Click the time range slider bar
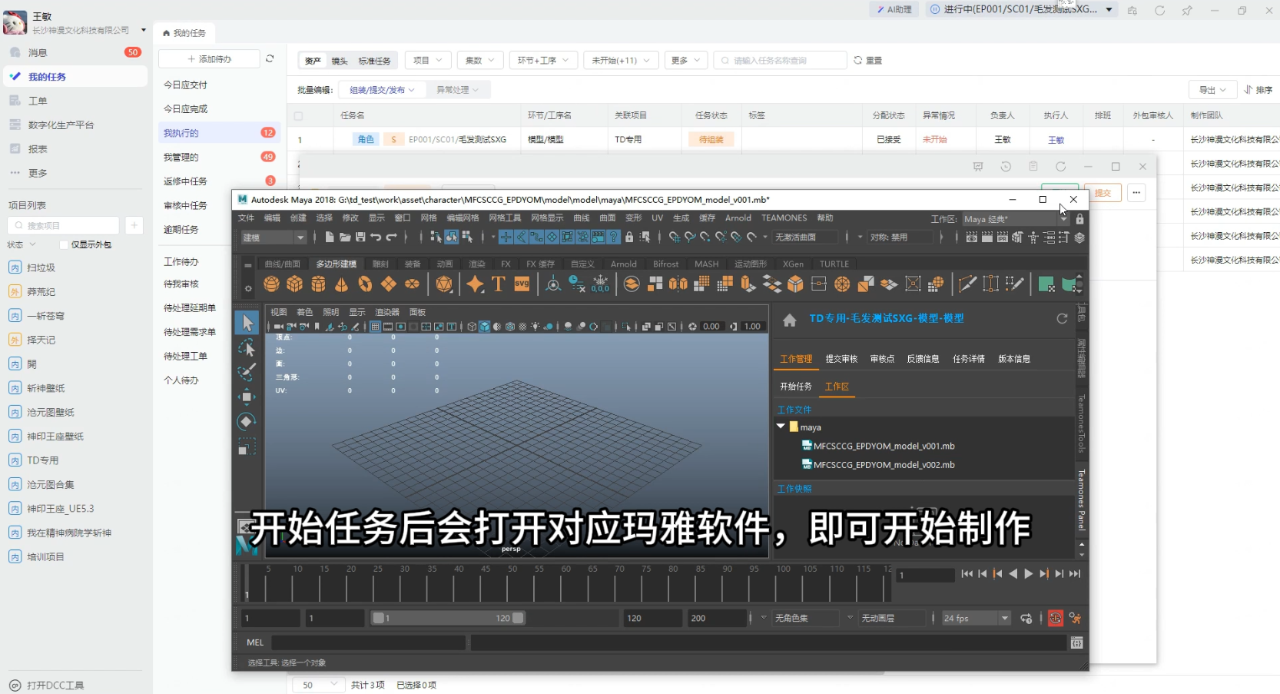 coord(447,619)
